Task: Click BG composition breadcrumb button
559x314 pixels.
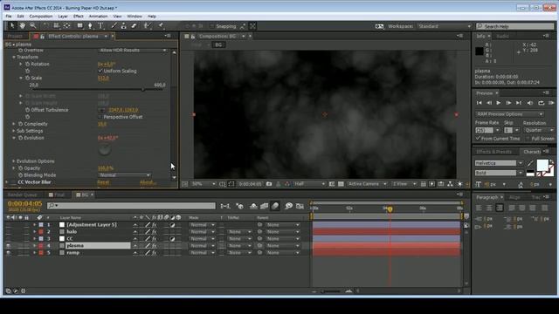Action: 218,44
